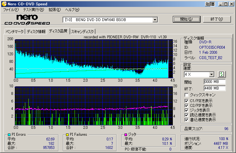
Task: Click the 終了 4488 MB input field
Action: (215, 88)
